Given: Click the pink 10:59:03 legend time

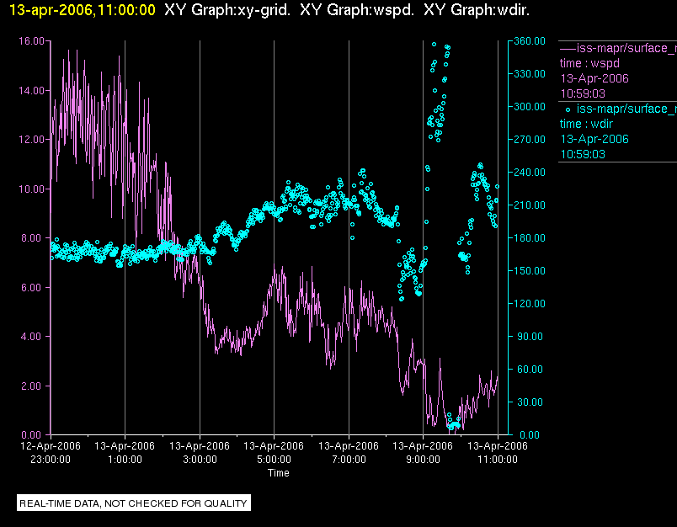Looking at the screenshot, I should (x=583, y=93).
